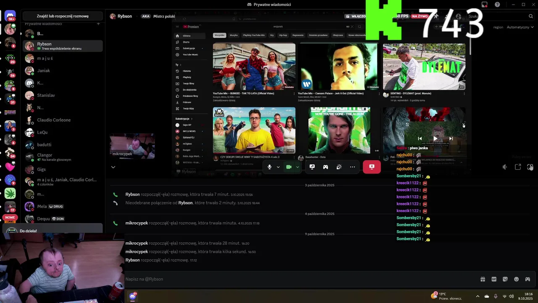
Task: Open server icon with 20 notifications badge
Action: click(x=10, y=58)
